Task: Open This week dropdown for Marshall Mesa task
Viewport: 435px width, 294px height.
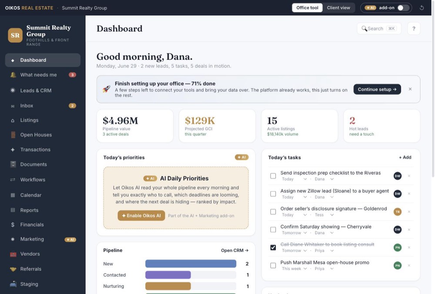Action: pyautogui.click(x=294, y=268)
